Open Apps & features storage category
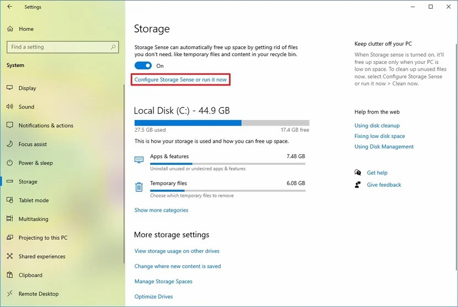Screen dimensions: 458x307 (x=220, y=162)
